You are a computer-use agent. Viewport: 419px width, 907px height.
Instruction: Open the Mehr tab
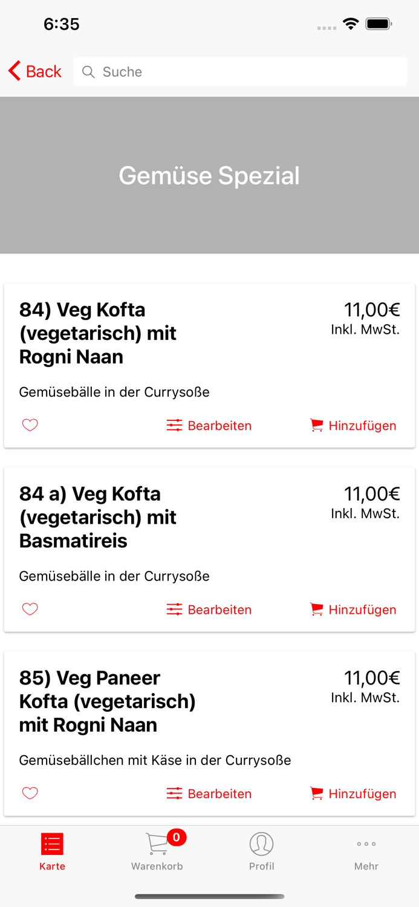(x=366, y=851)
